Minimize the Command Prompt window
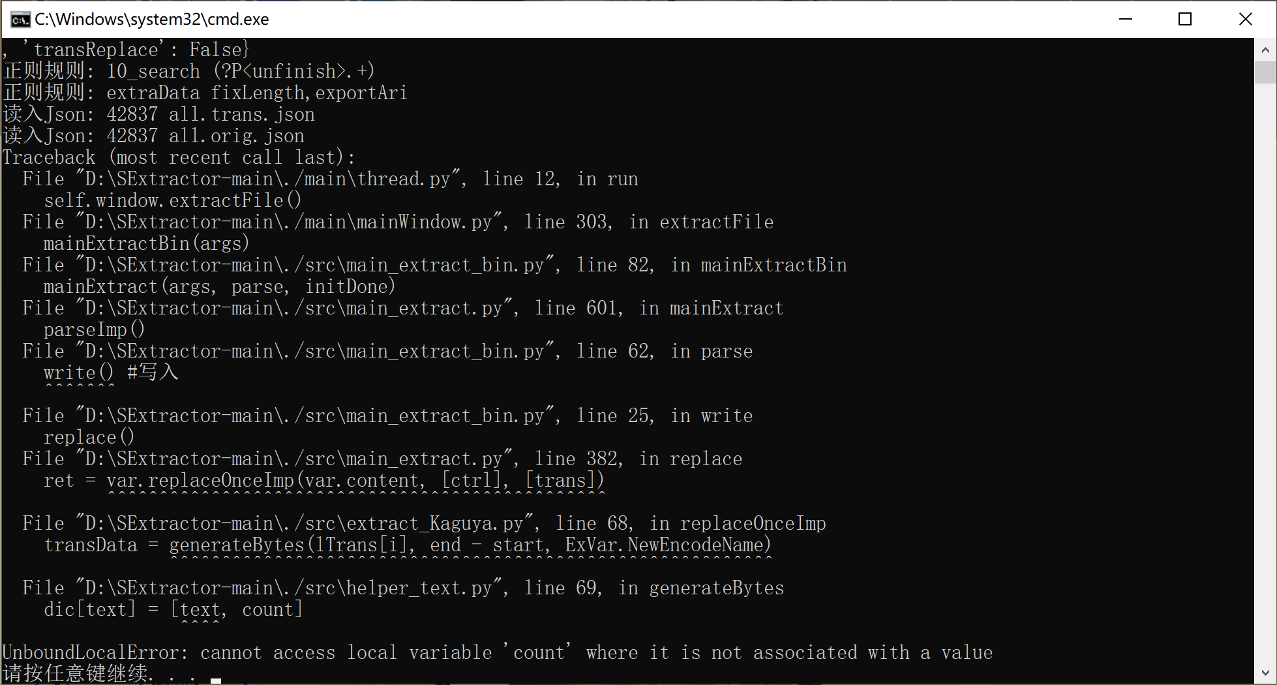 click(x=1126, y=19)
